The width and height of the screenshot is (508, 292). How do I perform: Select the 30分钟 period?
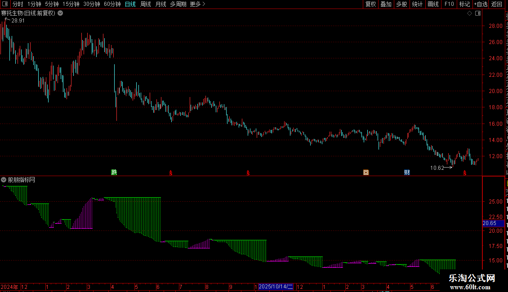pos(91,4)
